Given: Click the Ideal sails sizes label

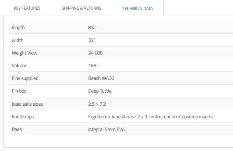Looking at the screenshot, I should [27, 104].
